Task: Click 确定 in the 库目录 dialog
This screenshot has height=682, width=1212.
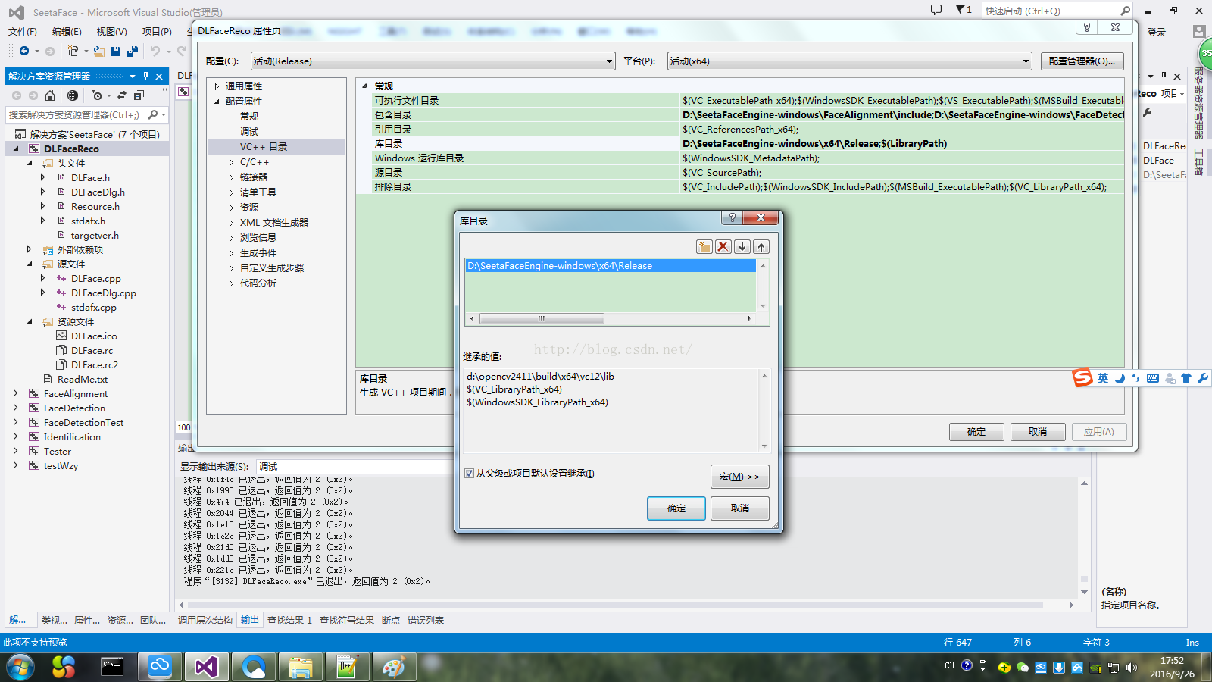Action: (x=676, y=508)
